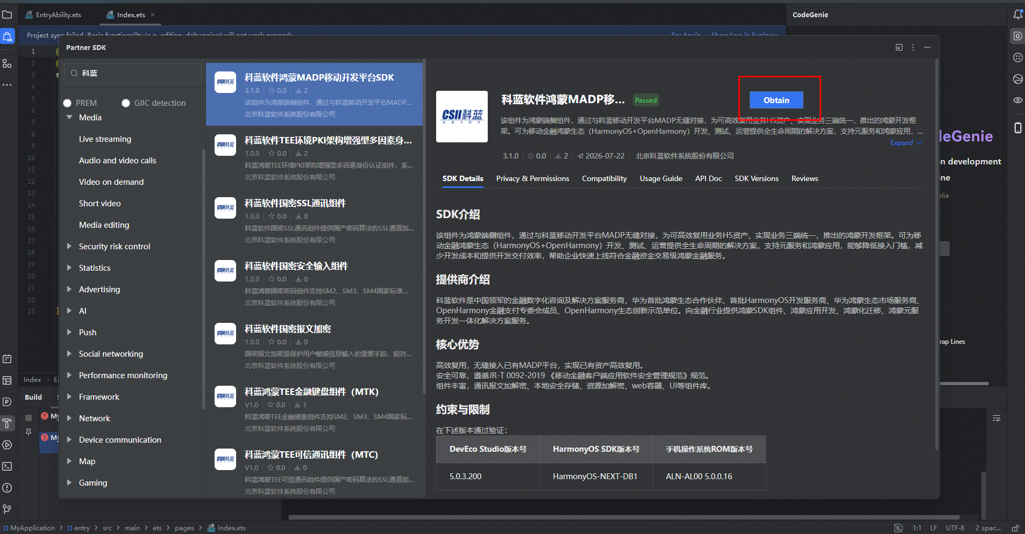Image resolution: width=1025 pixels, height=534 pixels.
Task: Select Live streaming under Media
Action: 105,139
